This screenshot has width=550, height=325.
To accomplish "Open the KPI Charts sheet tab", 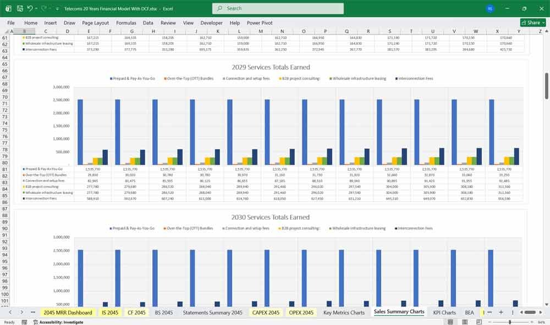I will 444,312.
